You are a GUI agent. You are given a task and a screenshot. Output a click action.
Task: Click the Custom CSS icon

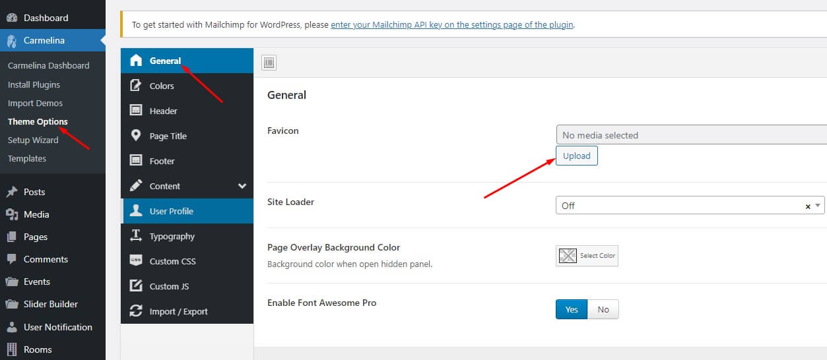(136, 261)
